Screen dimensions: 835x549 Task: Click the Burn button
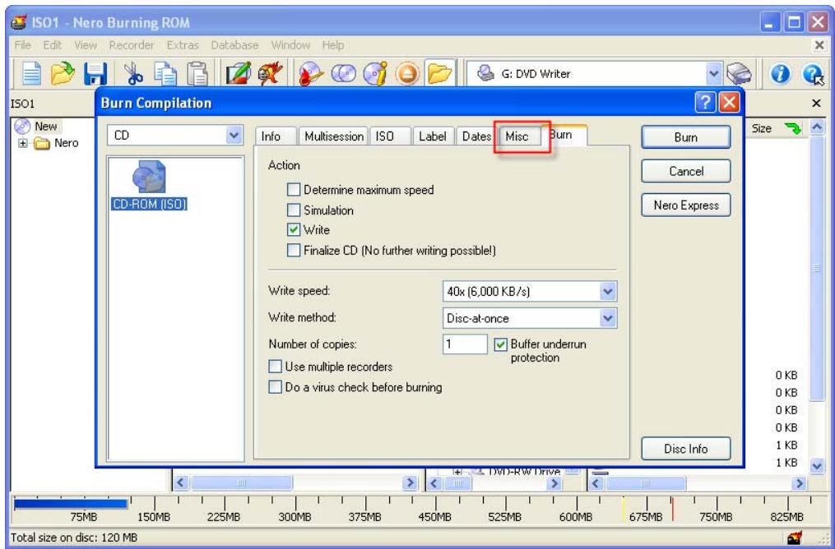[686, 137]
